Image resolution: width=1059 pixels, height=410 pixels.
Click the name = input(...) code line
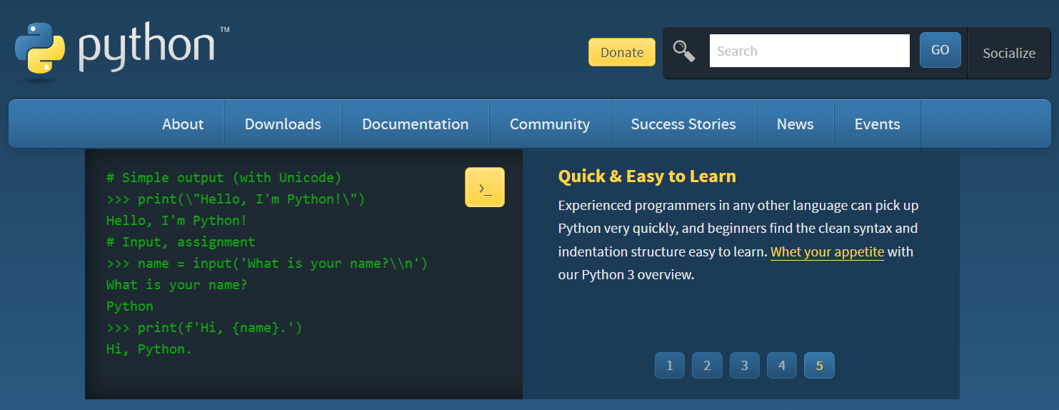pos(267,263)
